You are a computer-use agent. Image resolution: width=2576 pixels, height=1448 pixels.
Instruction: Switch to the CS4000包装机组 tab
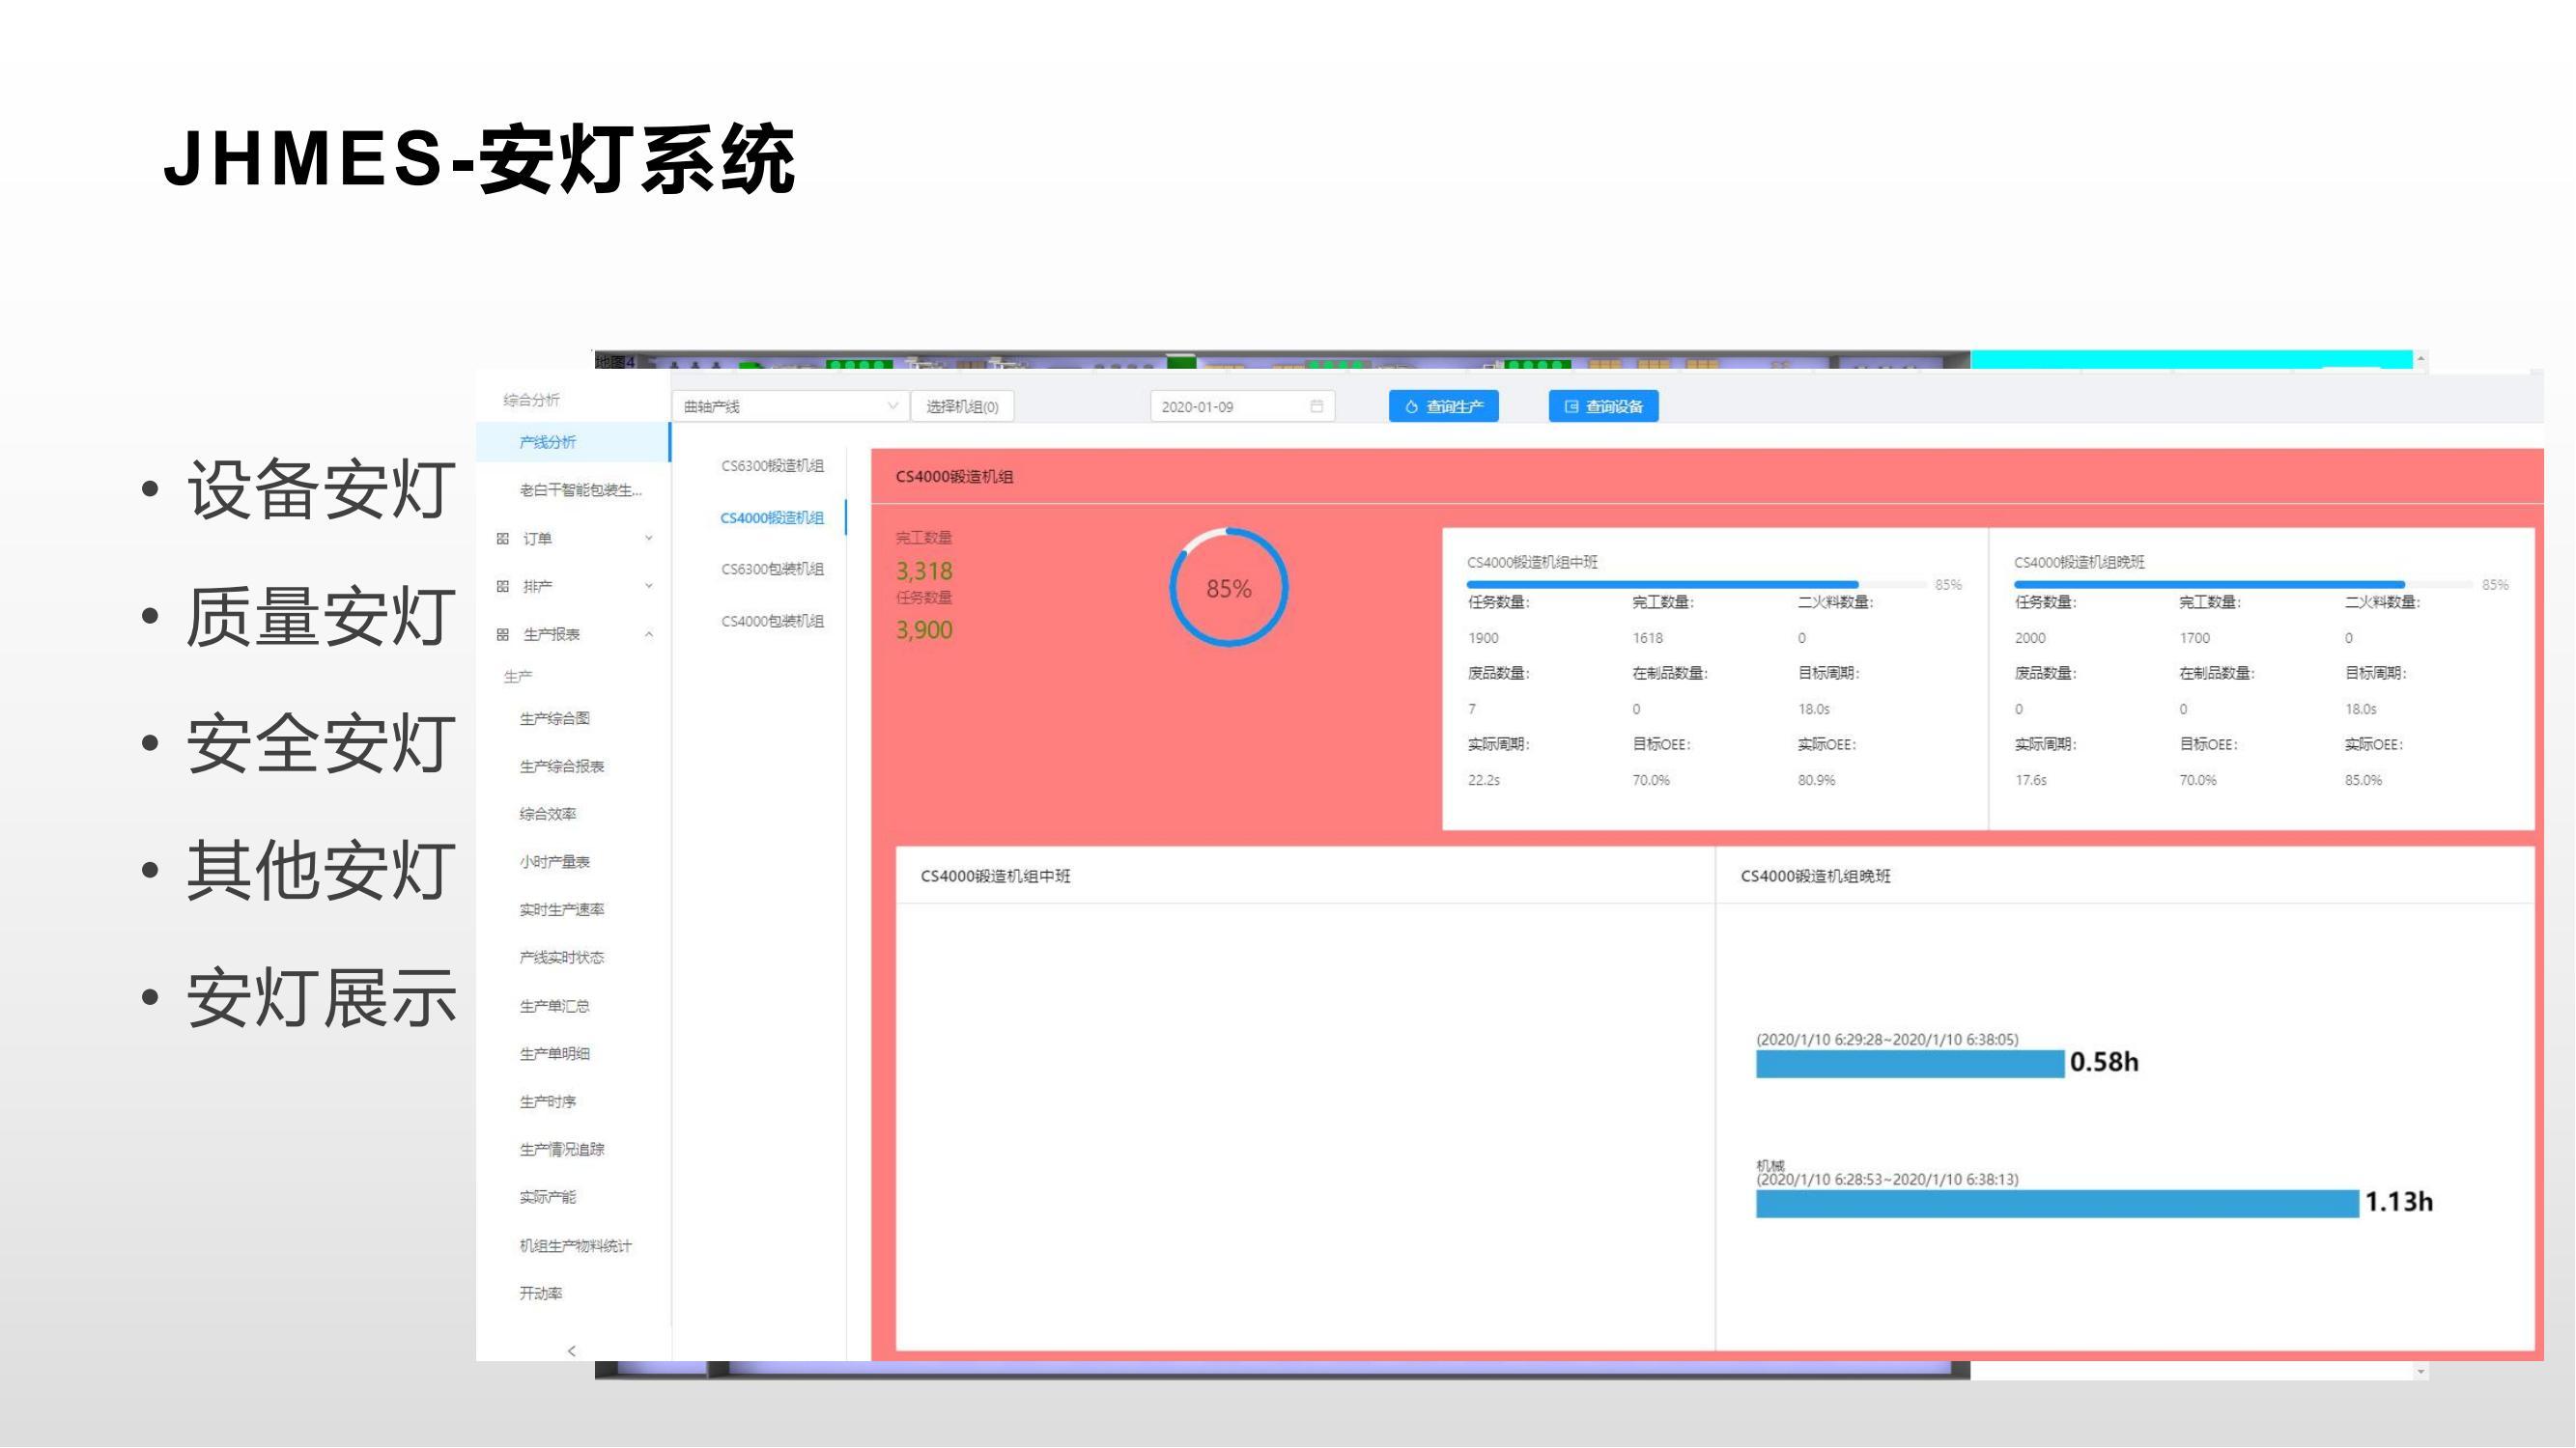772,622
